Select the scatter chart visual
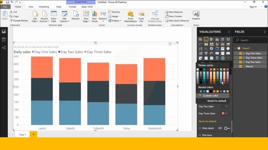Viewport: 268px width, 150px height. coord(206,49)
